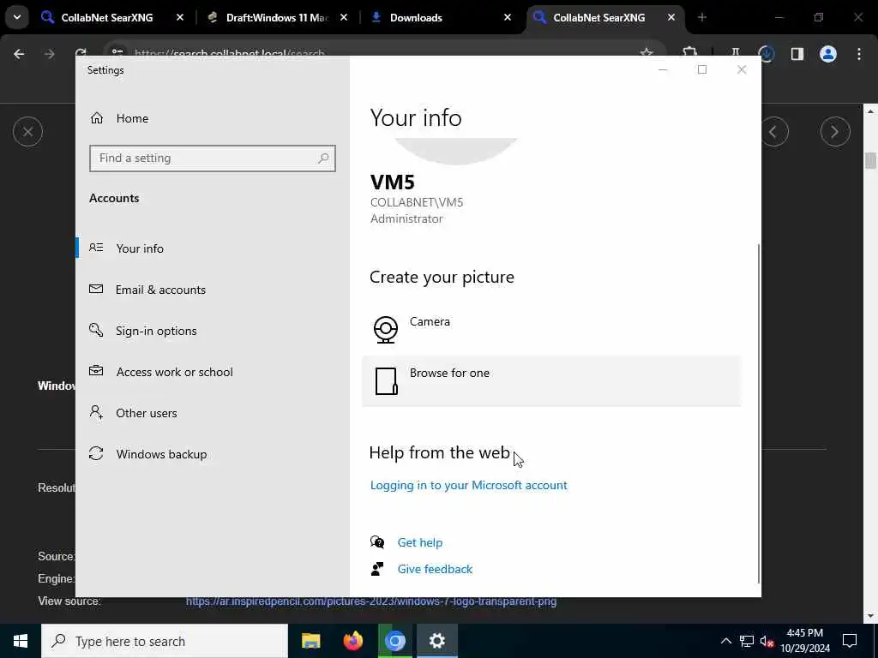Click the Sign-in options key icon
Image resolution: width=878 pixels, height=658 pixels.
[x=96, y=330]
